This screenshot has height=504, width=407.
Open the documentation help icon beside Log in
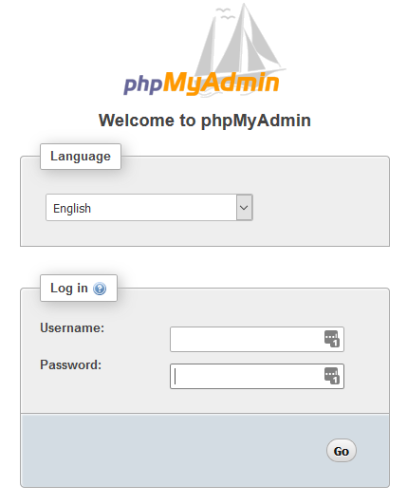pyautogui.click(x=100, y=288)
